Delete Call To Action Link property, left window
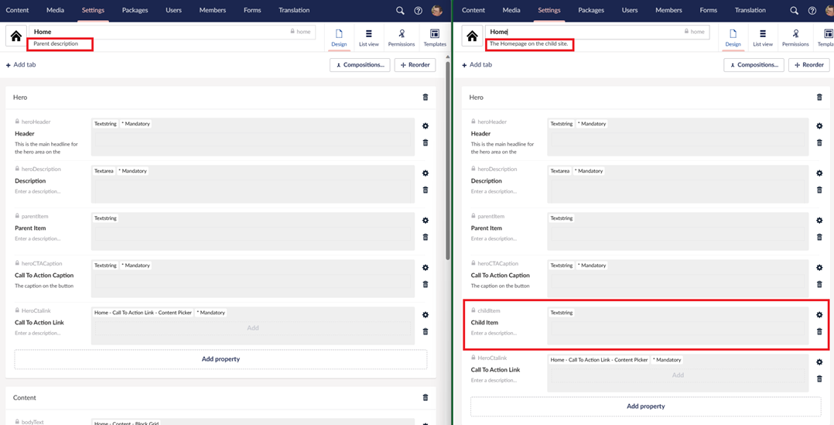 (x=425, y=331)
